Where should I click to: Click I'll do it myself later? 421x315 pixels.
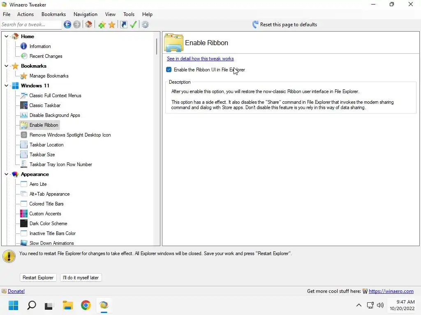pyautogui.click(x=81, y=278)
